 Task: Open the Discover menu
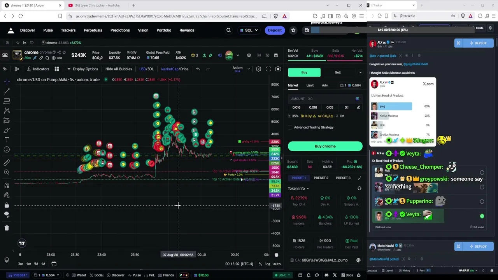click(28, 30)
